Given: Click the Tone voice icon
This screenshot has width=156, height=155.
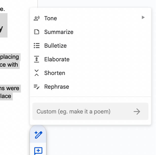Looking at the screenshot, I should [37, 18].
